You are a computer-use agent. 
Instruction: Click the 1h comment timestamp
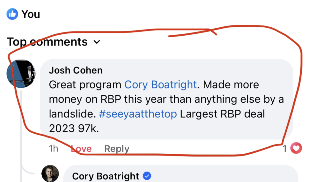coord(53,149)
